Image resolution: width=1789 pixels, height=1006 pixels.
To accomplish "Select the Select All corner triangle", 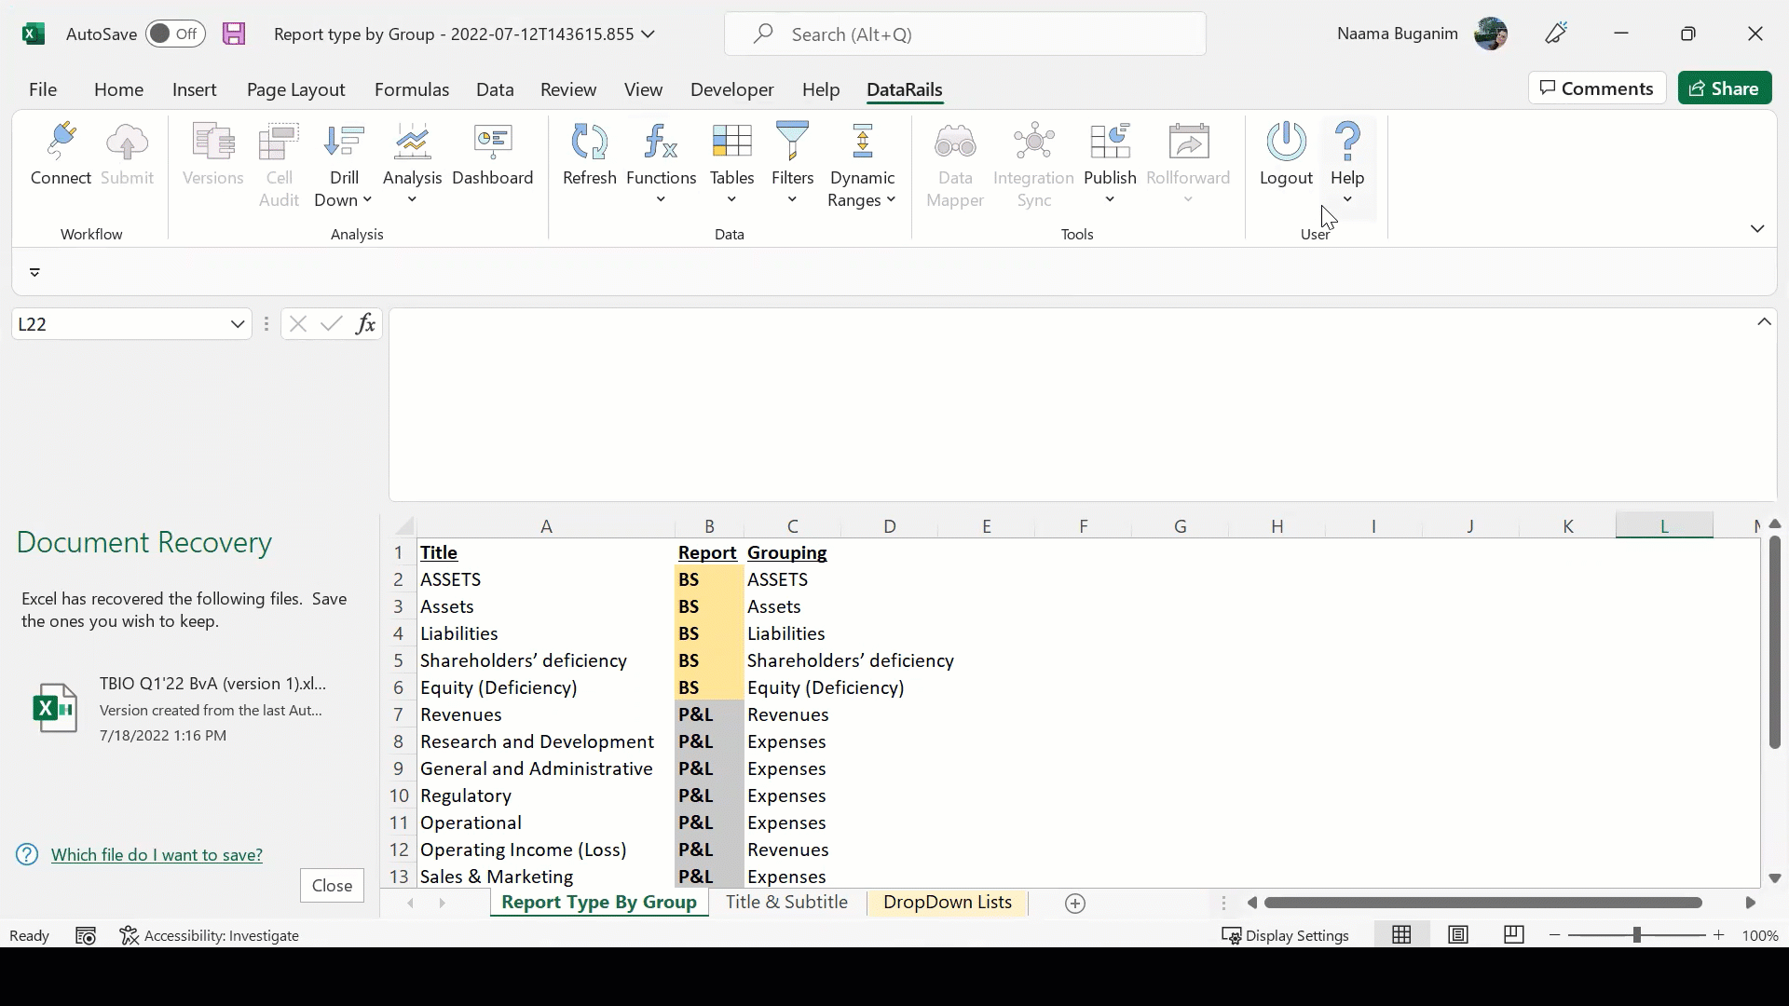I will (403, 526).
